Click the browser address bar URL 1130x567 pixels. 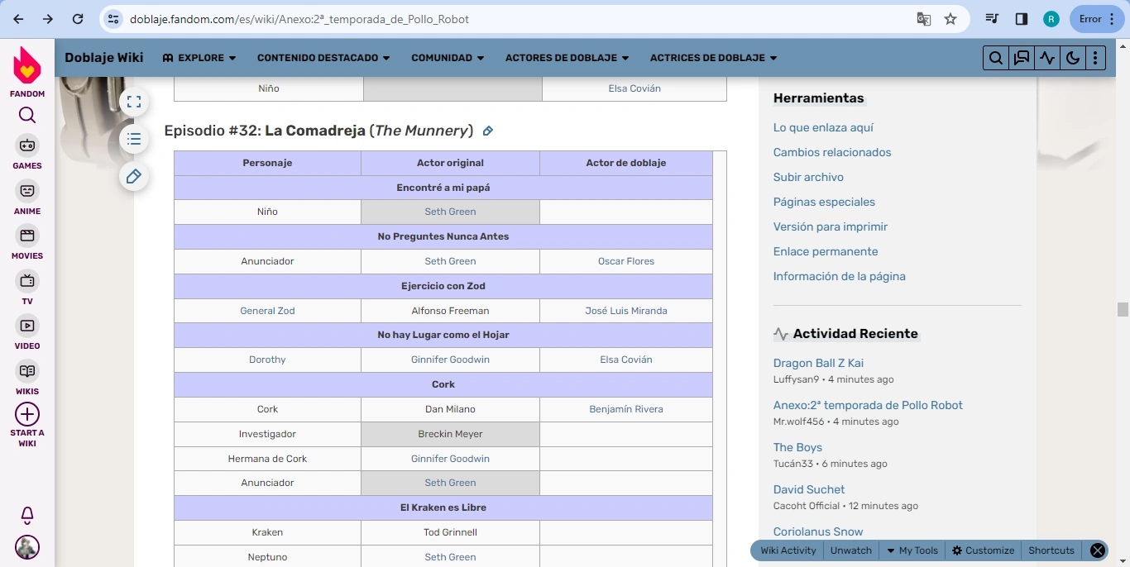(299, 19)
